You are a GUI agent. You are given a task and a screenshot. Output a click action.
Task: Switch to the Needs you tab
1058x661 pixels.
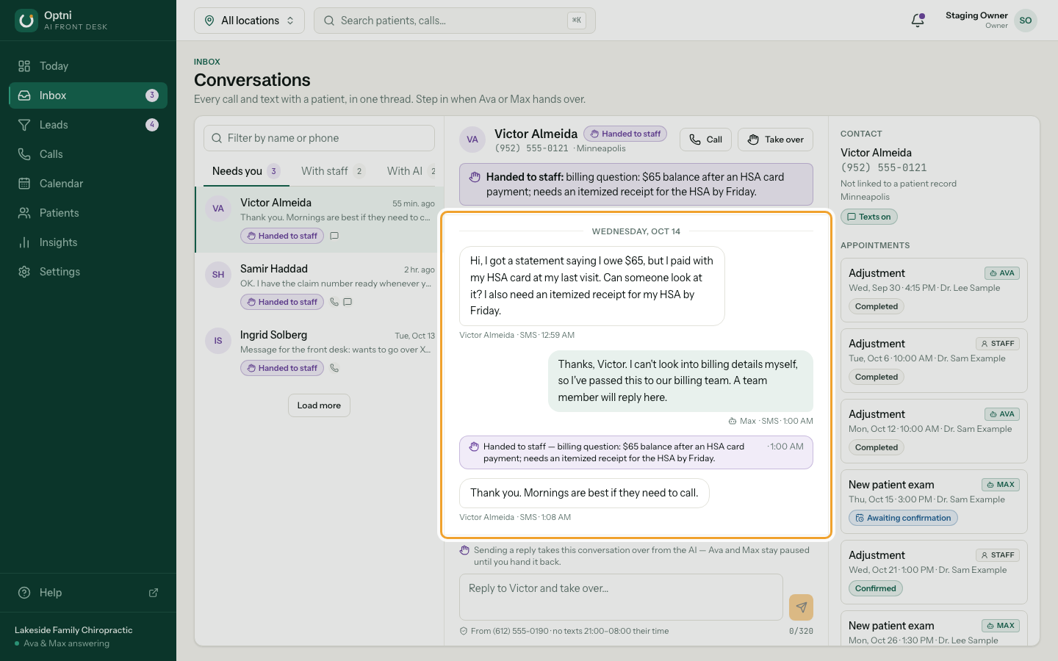246,171
